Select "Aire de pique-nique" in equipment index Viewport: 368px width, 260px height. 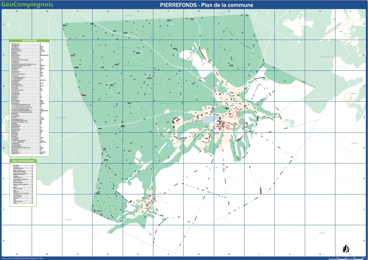tap(23, 168)
